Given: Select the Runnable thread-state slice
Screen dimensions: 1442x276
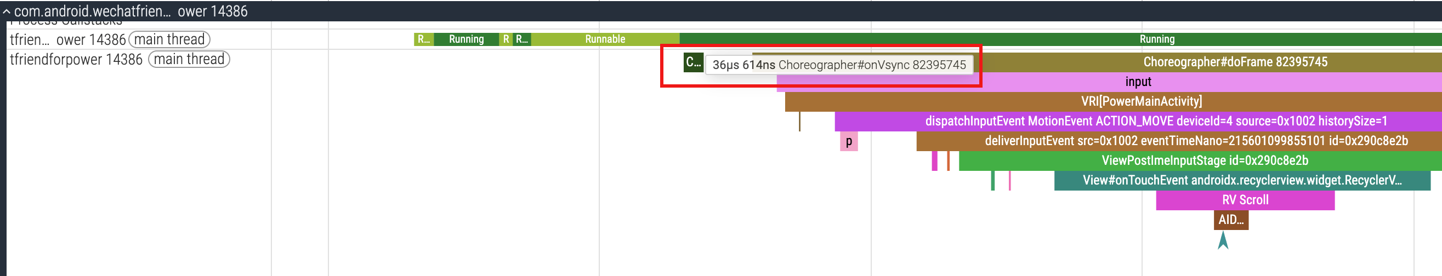Looking at the screenshot, I should [605, 39].
